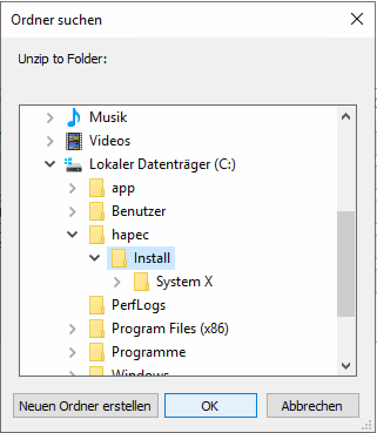Expand the Programme folder node
This screenshot has height=433, width=377.
[x=72, y=352]
